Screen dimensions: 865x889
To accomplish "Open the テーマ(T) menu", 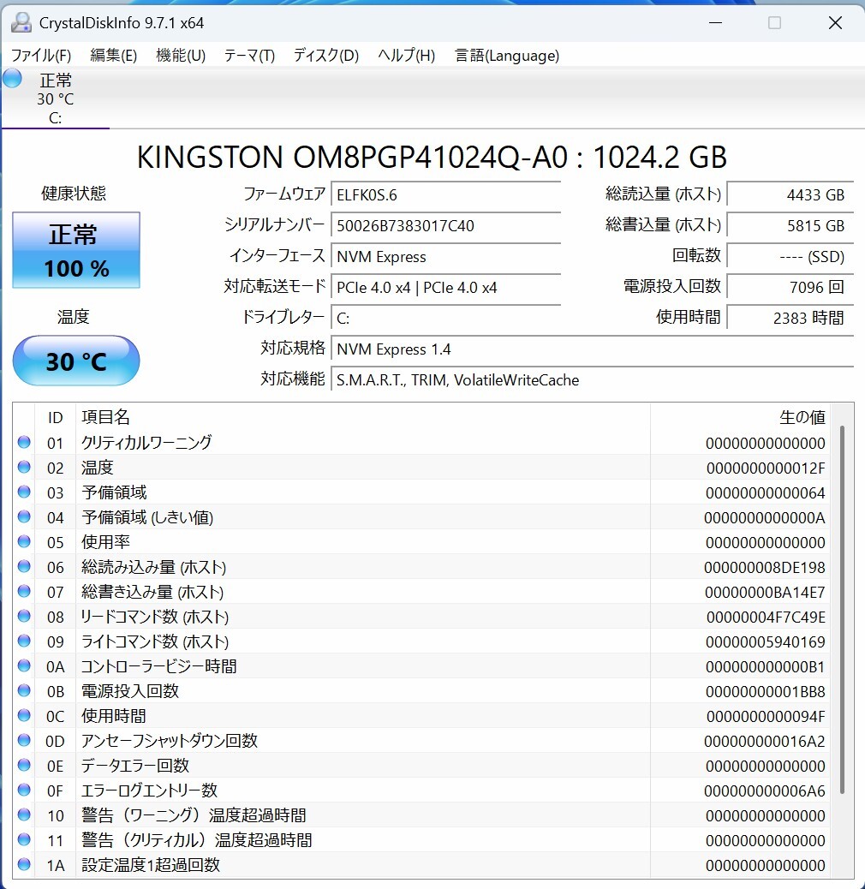I will [x=249, y=56].
